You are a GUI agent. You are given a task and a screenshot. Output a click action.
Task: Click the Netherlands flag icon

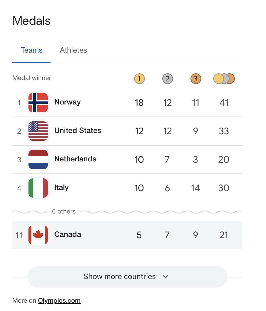point(38,160)
